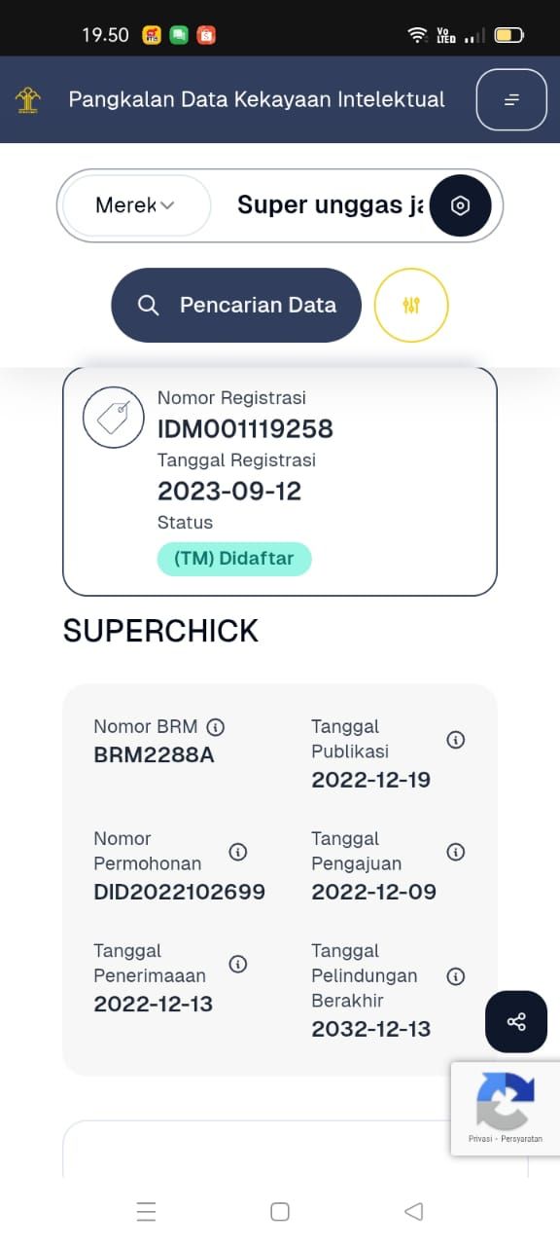Click the info icon beside Tanggal Penerimaaan
This screenshot has width=560, height=1246.
237,964
